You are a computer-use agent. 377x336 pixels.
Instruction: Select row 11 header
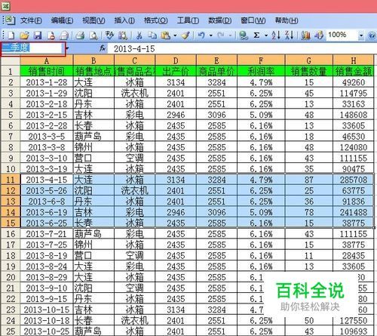tap(11, 180)
